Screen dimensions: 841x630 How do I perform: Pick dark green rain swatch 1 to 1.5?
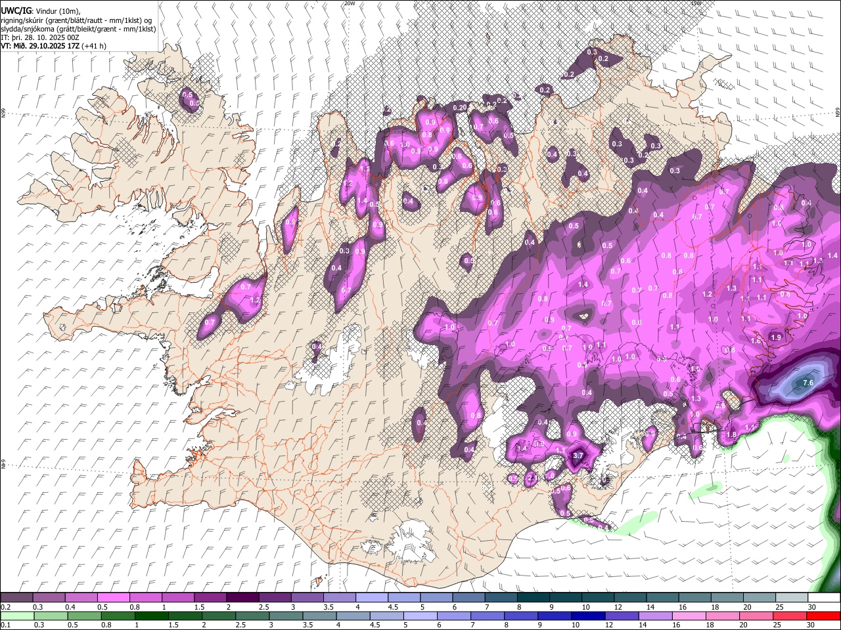click(152, 616)
